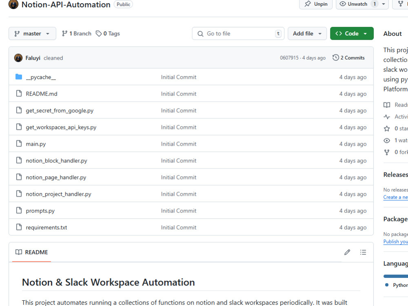The image size is (408, 306).
Task: Expand the green Code dropdown
Action: click(352, 33)
